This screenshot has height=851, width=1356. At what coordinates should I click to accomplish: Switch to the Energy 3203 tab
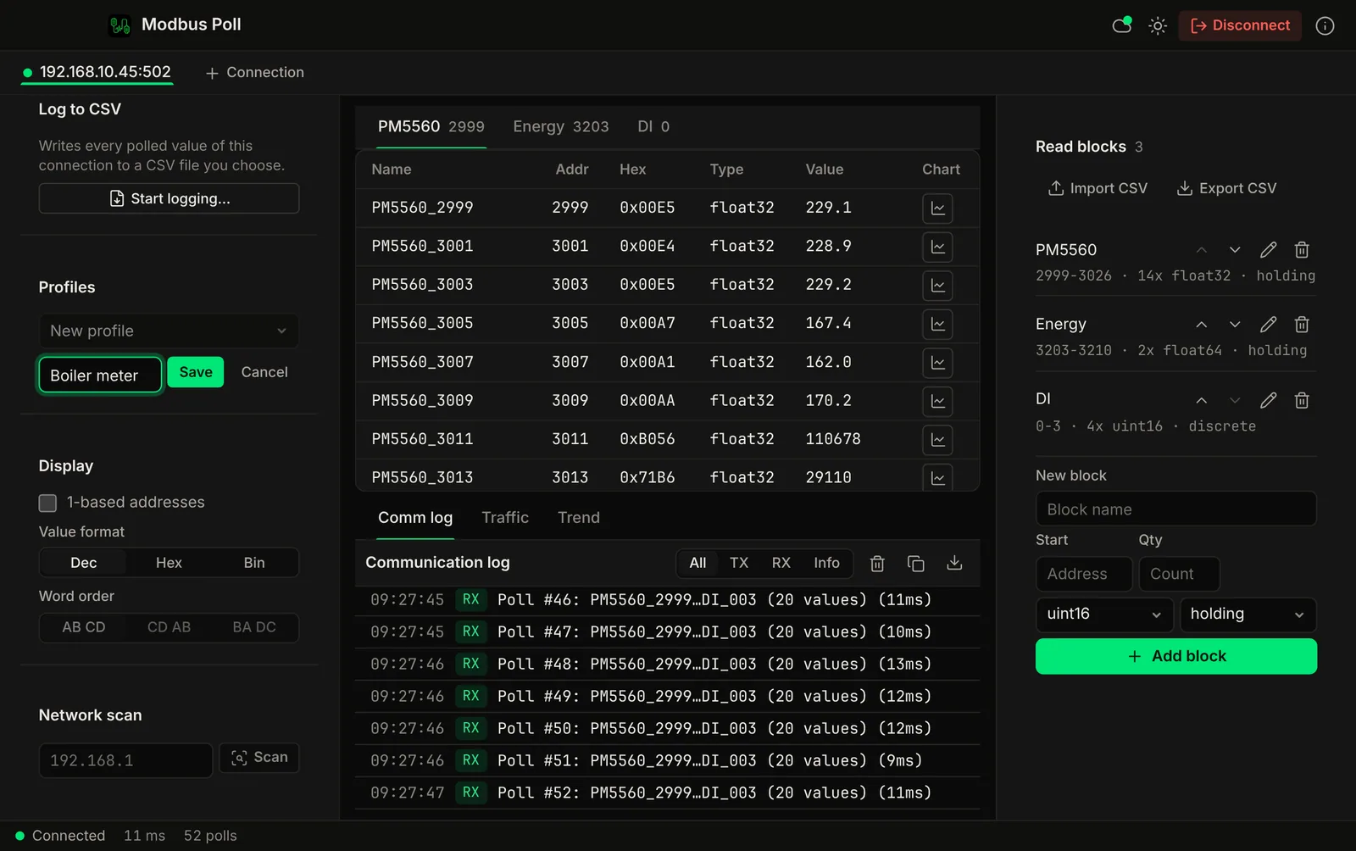coord(560,127)
